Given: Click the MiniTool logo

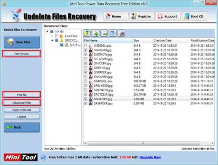Looking at the screenshot, I should point(21,157).
